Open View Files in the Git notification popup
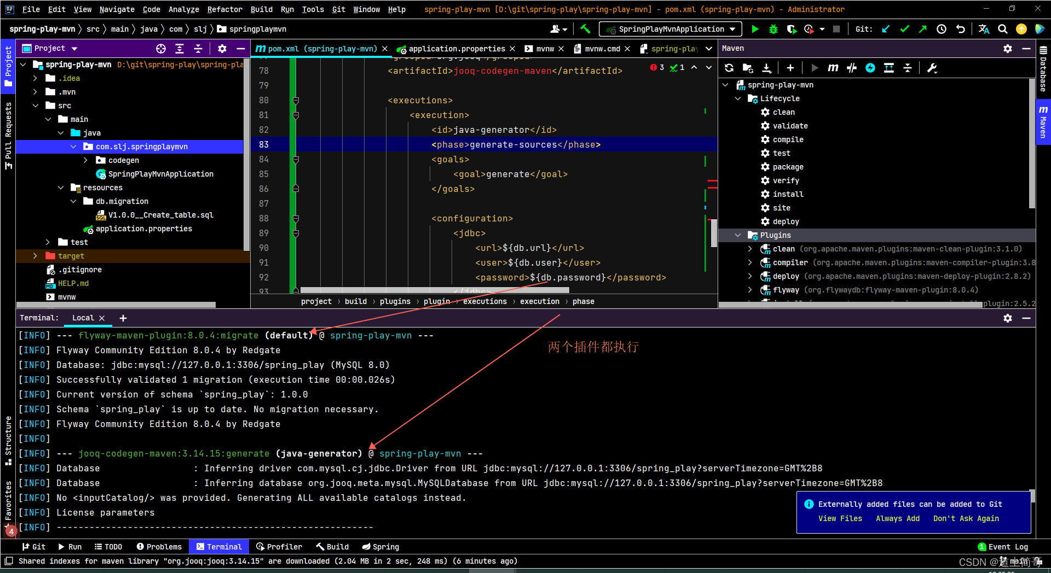The height and width of the screenshot is (573, 1051). 840,518
